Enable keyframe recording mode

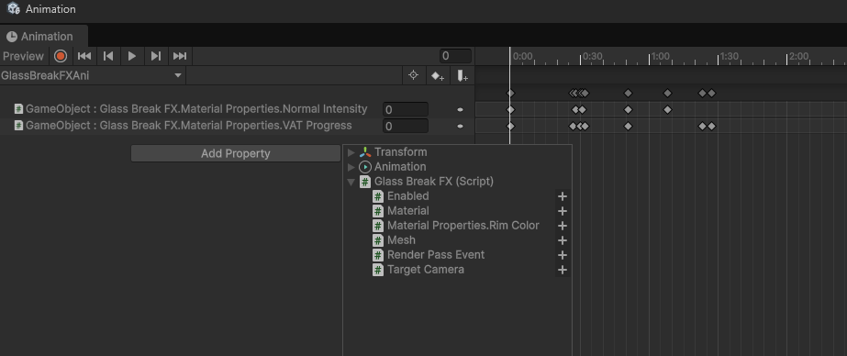tap(61, 56)
